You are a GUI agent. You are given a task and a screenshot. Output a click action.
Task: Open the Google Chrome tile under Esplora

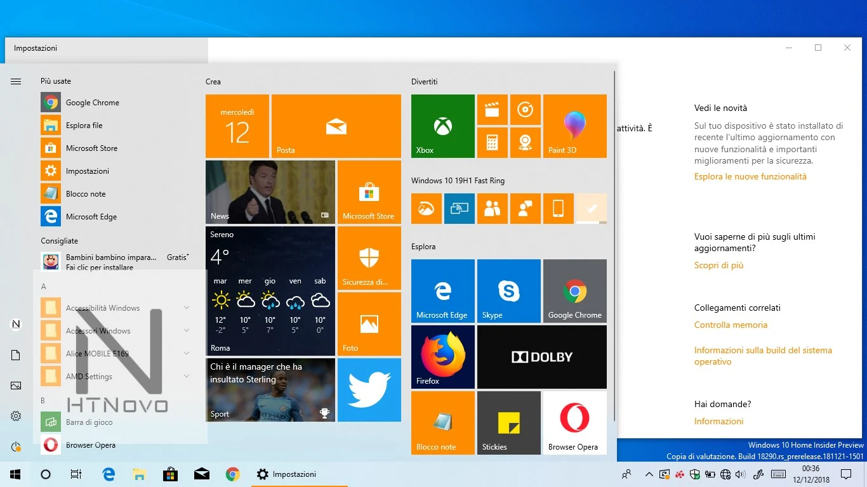coord(574,291)
